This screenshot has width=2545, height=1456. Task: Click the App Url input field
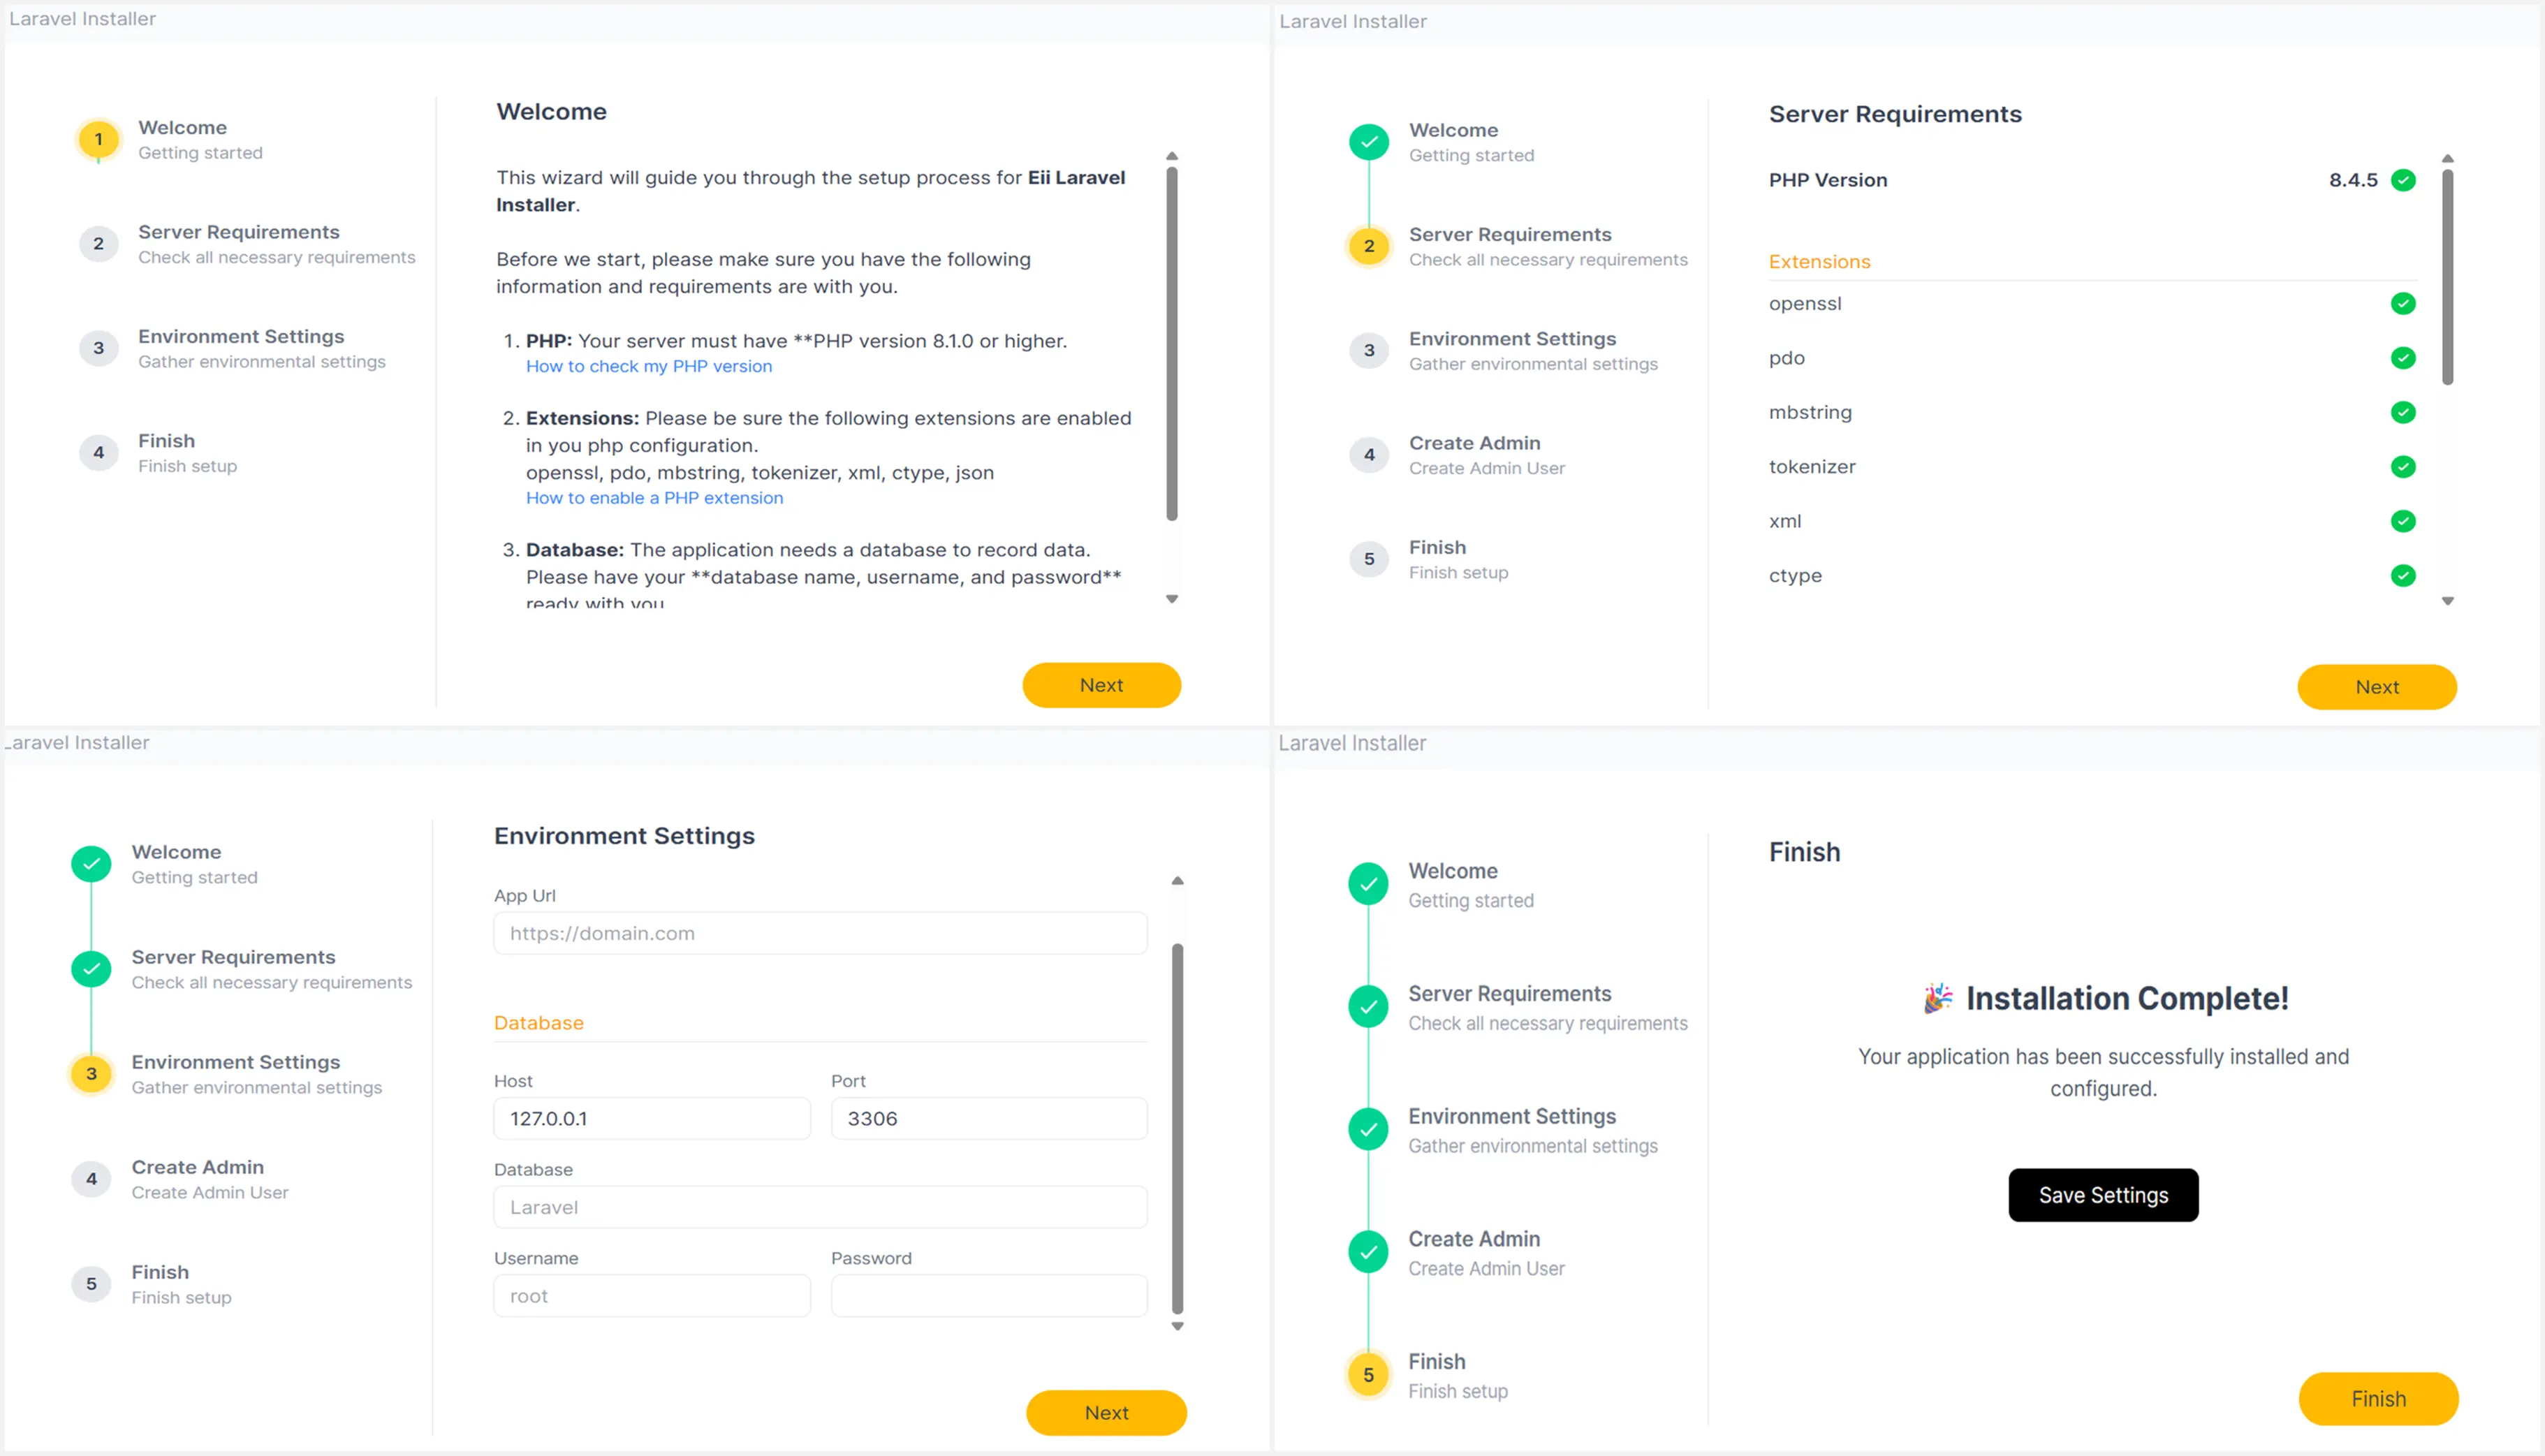point(819,933)
